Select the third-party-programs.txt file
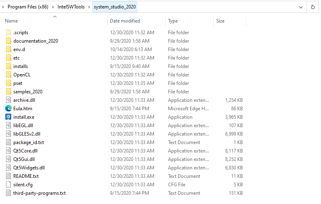 pos(39,193)
